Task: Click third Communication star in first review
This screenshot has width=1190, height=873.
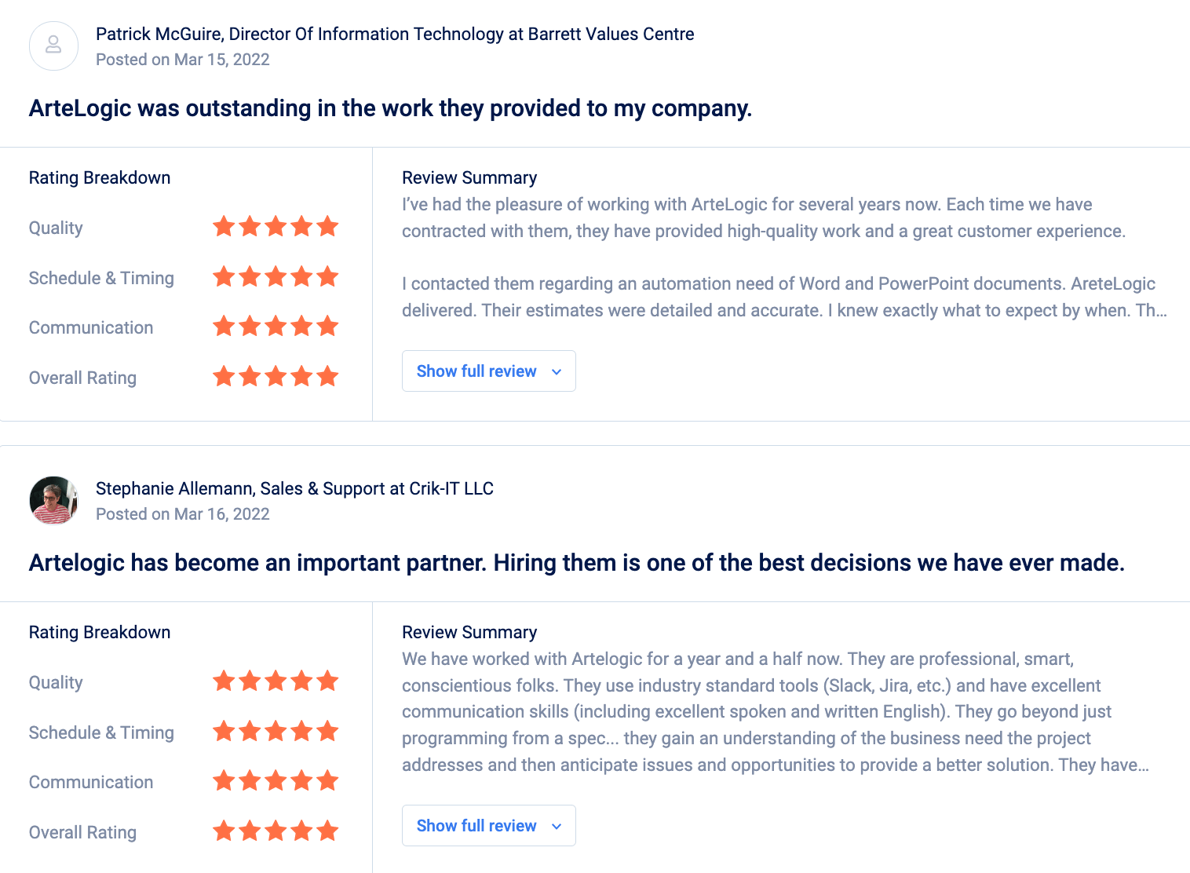Action: point(276,326)
